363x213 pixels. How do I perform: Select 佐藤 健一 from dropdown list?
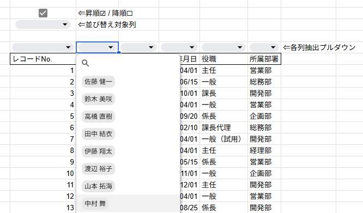tap(99, 82)
